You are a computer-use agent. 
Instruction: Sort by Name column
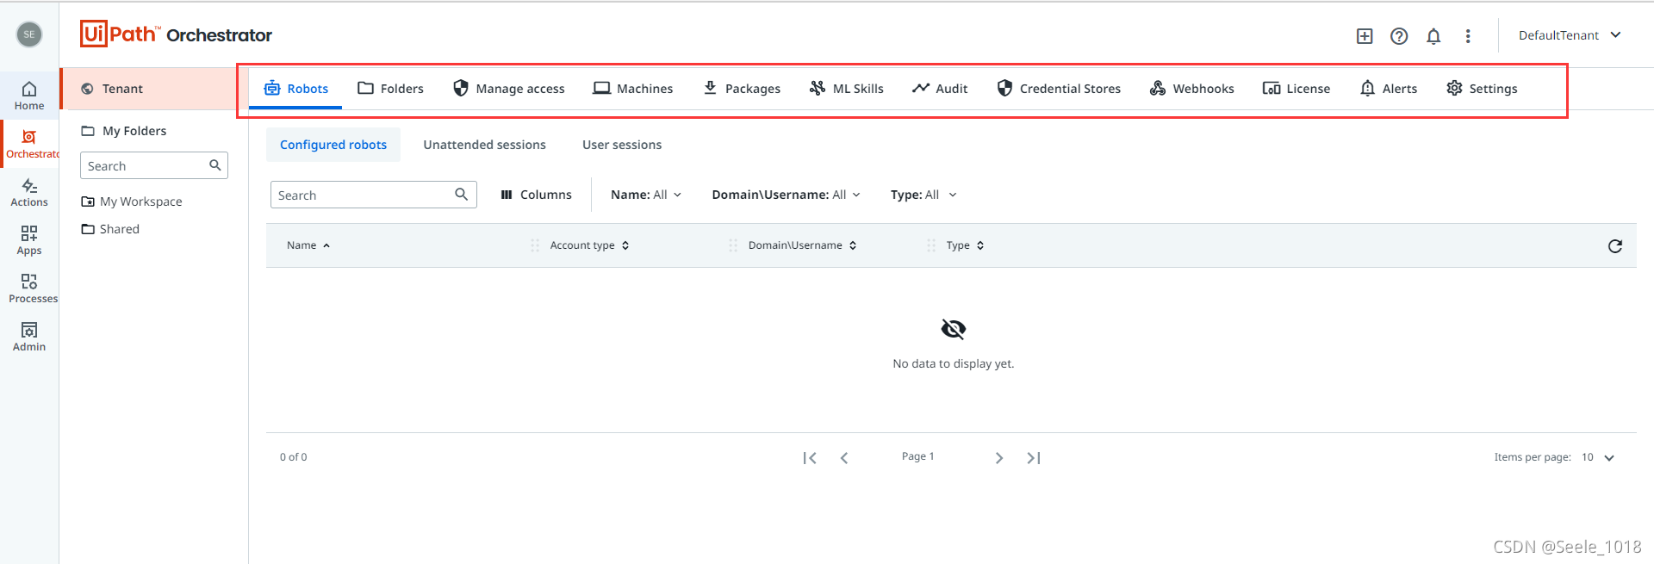308,245
